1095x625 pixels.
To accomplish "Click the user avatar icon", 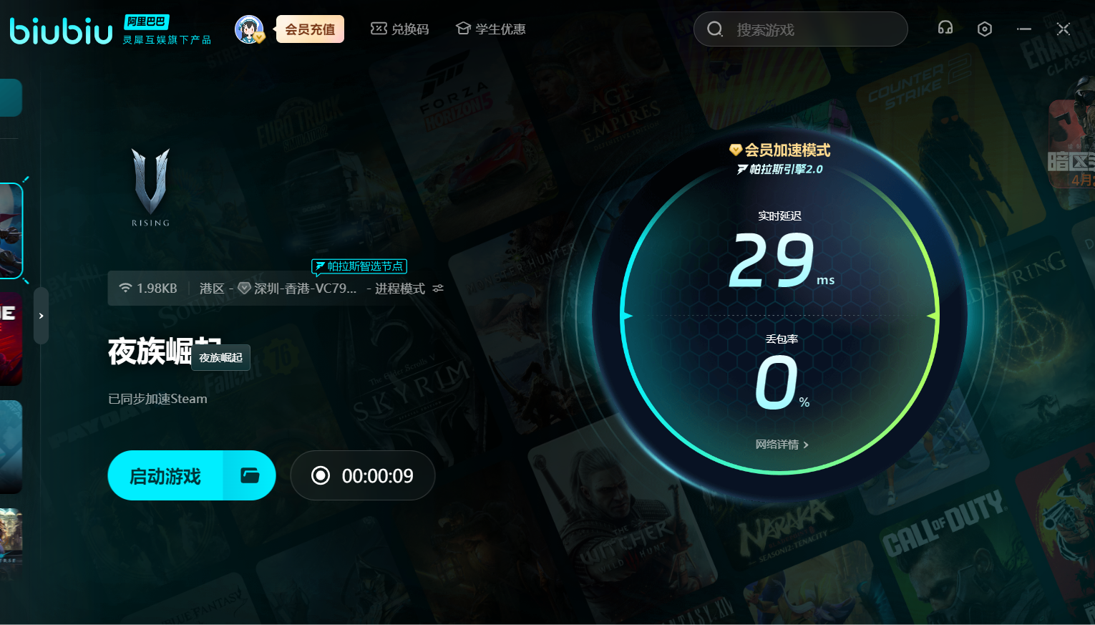I will tap(248, 29).
